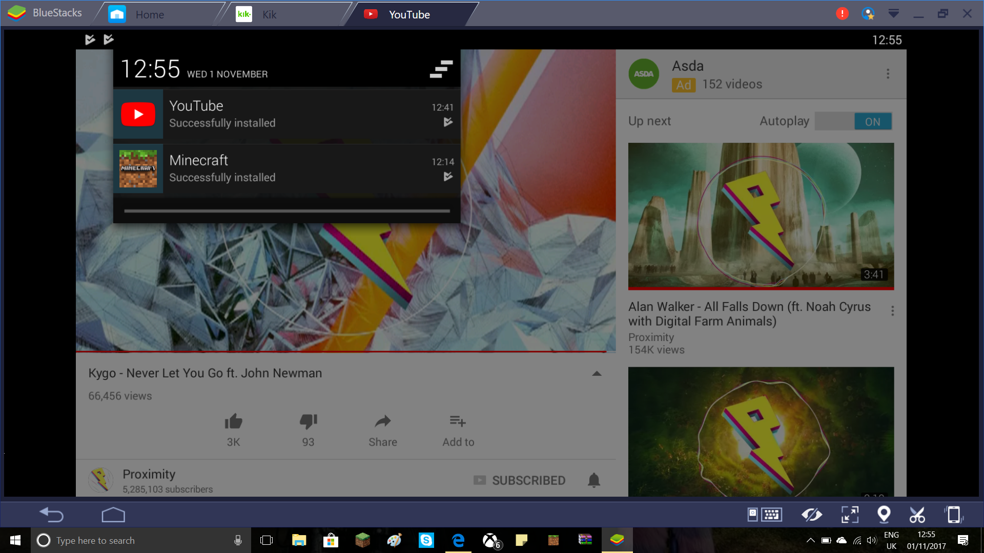Seek on the red video progress bar
984x553 pixels.
pos(341,352)
